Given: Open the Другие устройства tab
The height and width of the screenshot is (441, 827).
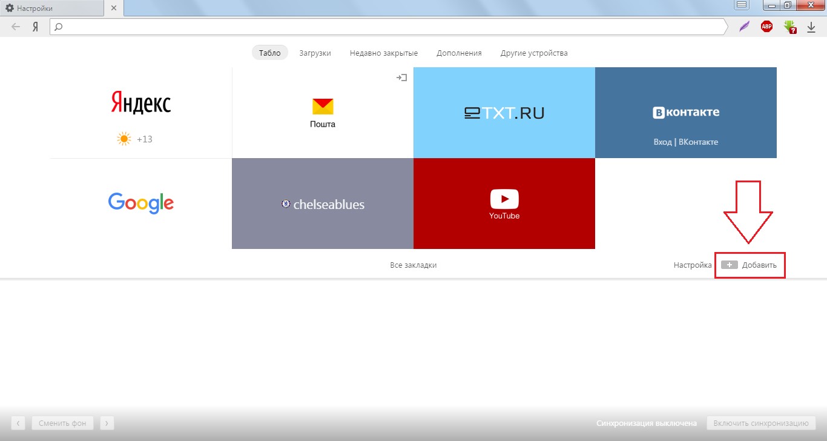Looking at the screenshot, I should click(x=533, y=53).
